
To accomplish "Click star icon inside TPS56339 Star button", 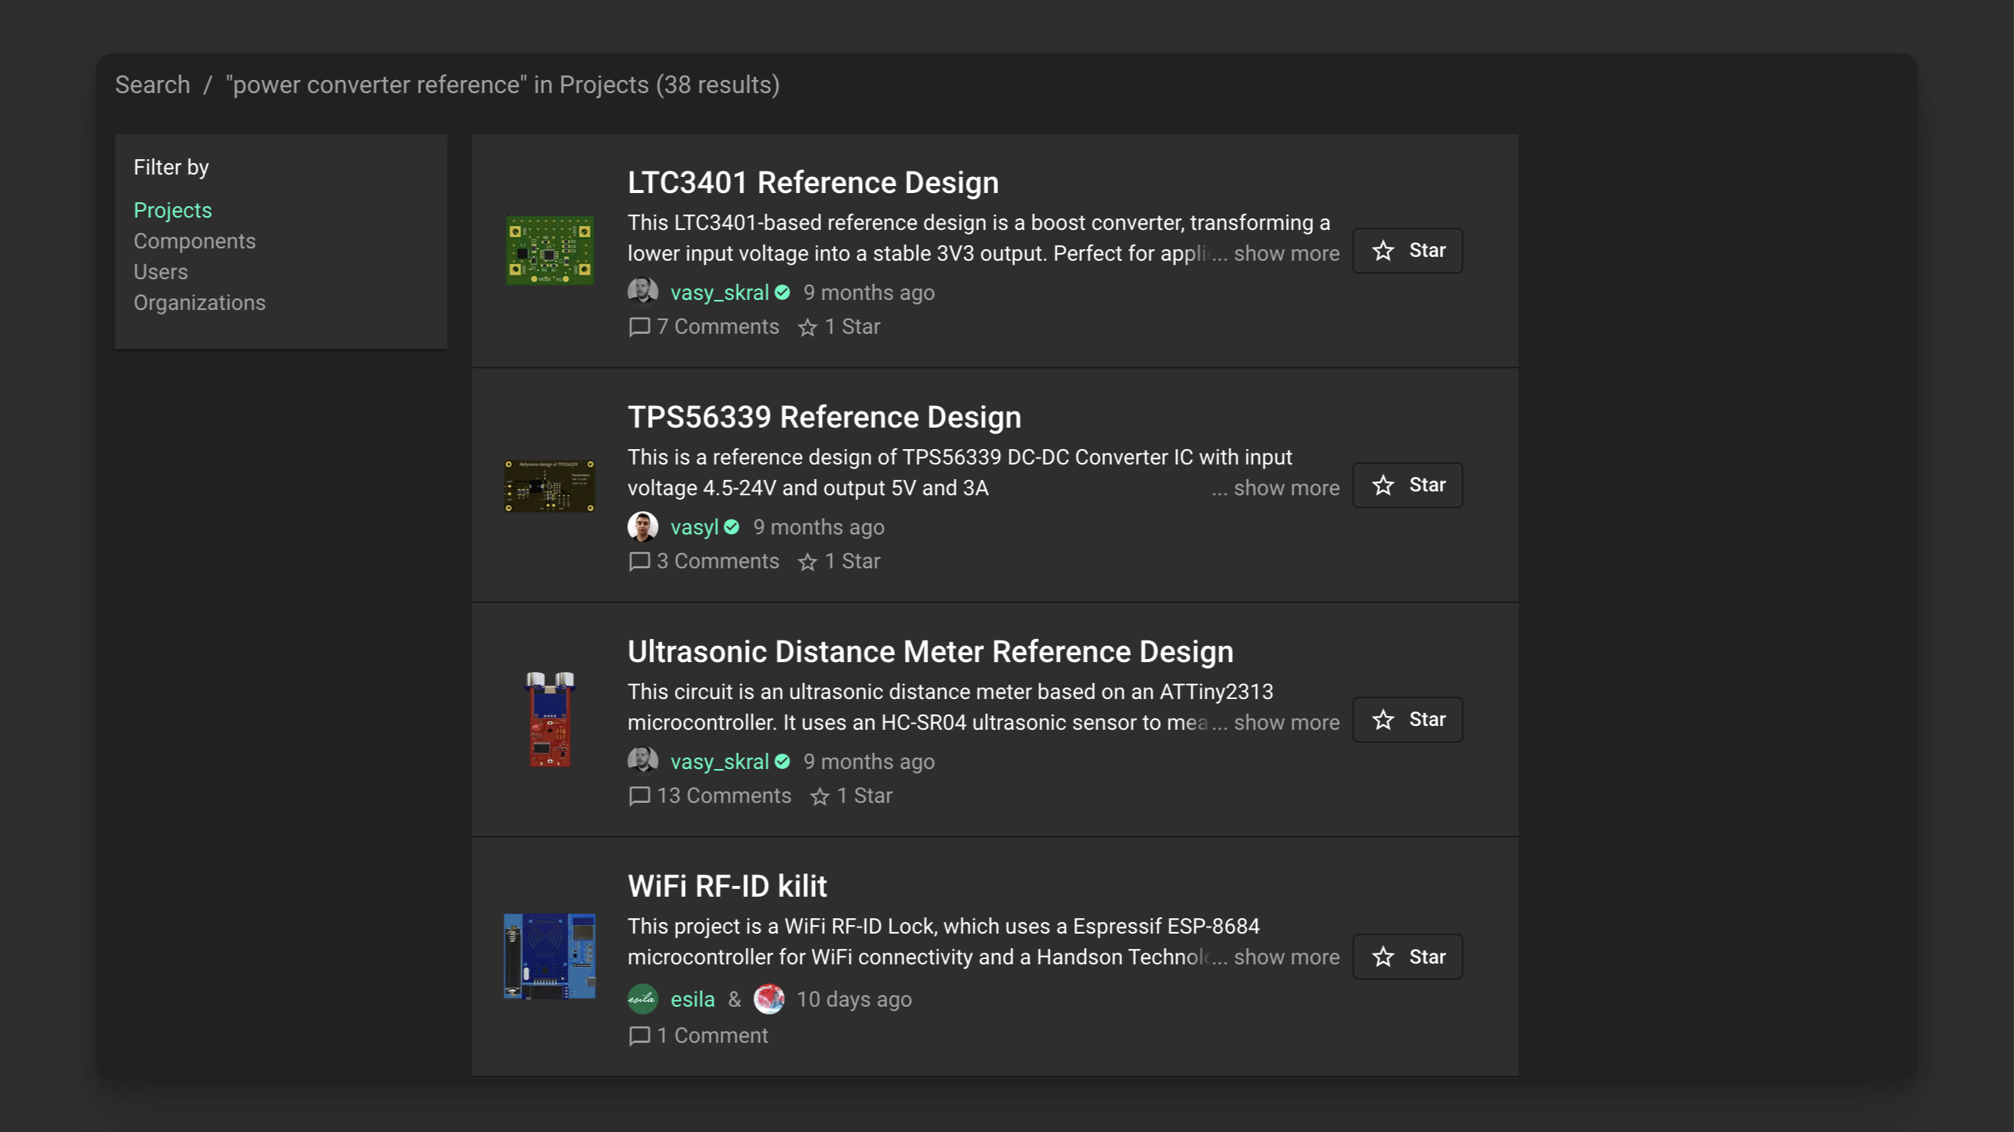I will [1383, 484].
